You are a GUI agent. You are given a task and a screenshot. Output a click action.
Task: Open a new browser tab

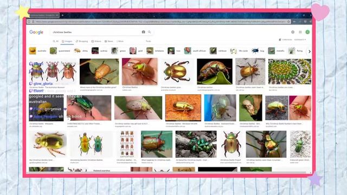(63, 15)
